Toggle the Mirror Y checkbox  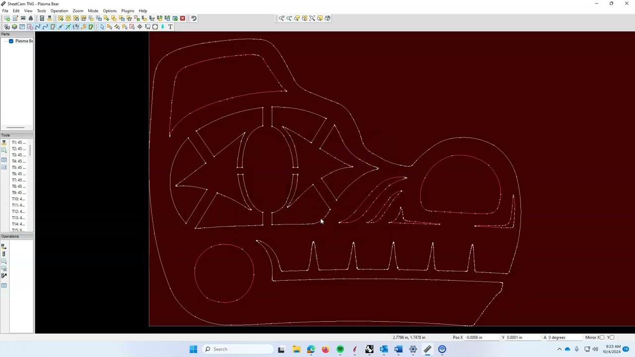click(x=611, y=338)
